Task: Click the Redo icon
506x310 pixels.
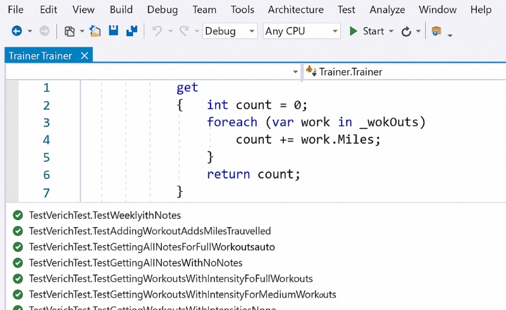Action: click(184, 31)
